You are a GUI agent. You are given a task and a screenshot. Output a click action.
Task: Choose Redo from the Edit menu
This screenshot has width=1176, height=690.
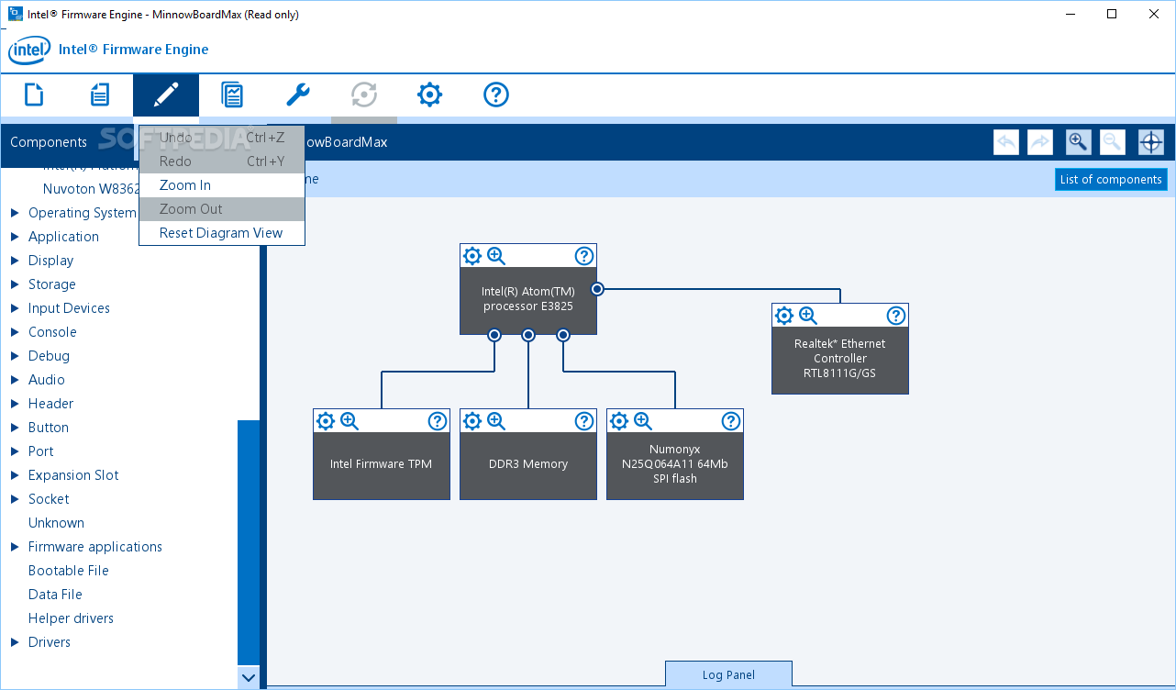click(222, 161)
